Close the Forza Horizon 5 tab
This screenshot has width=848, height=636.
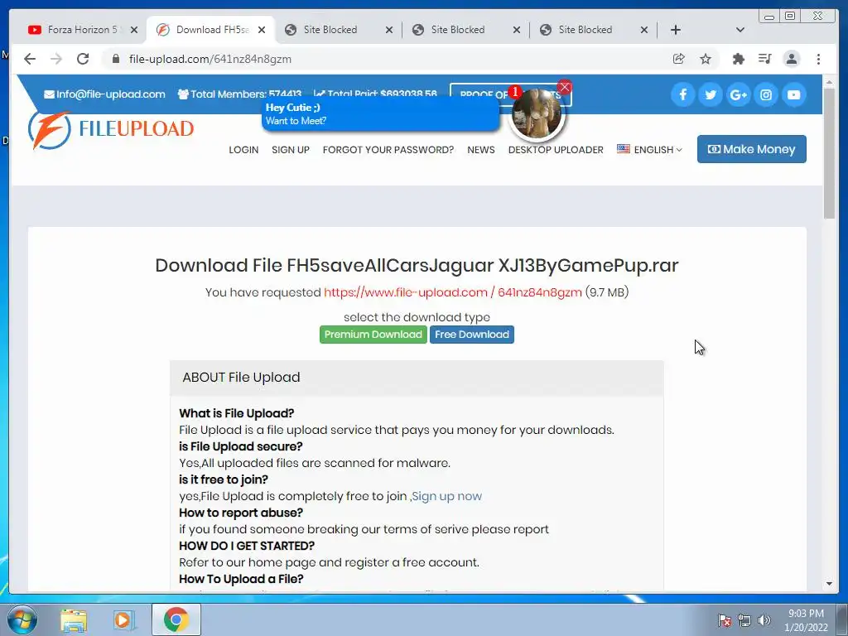point(134,30)
